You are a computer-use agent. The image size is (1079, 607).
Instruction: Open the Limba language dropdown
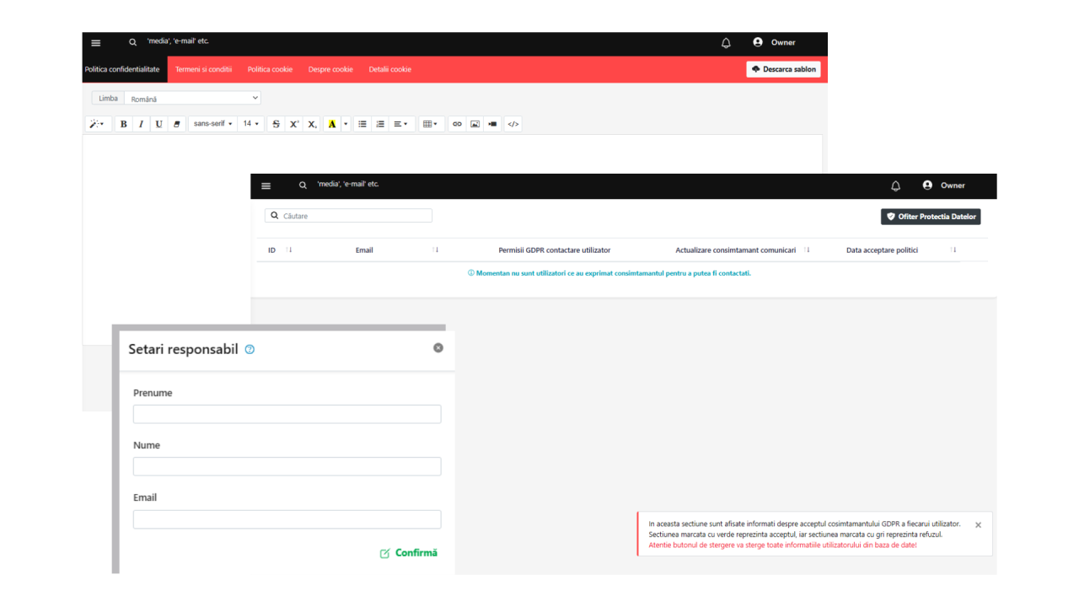coord(192,99)
